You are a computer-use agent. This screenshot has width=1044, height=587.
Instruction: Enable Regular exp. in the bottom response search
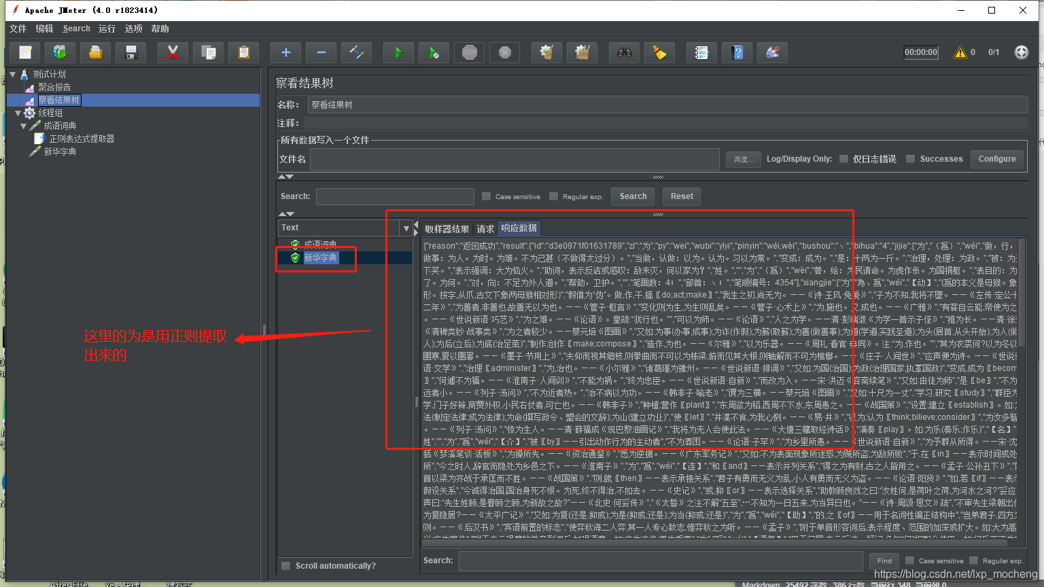coord(973,561)
